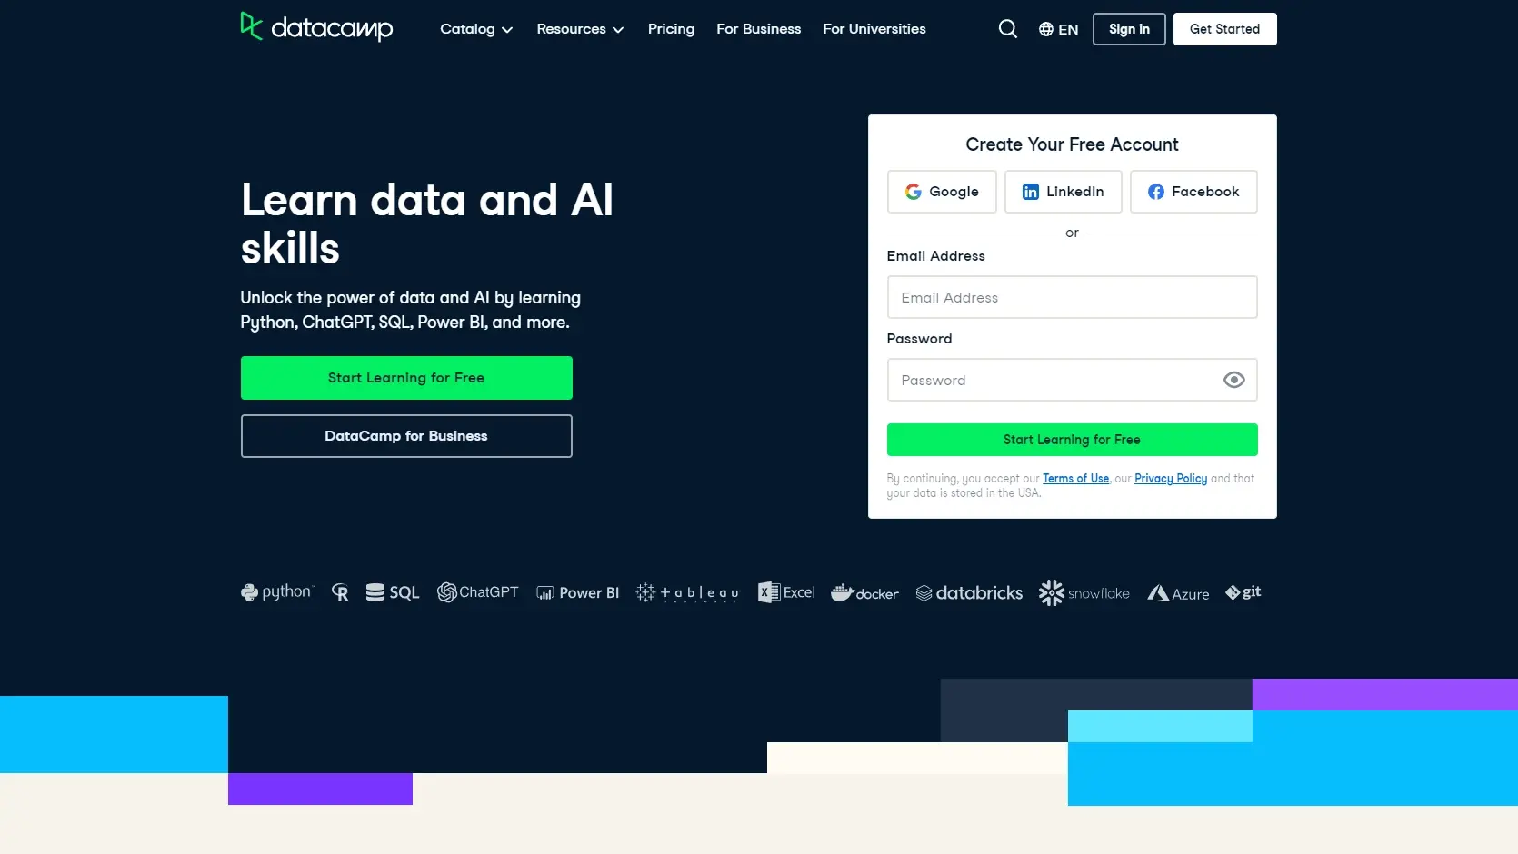1518x854 pixels.
Task: Expand the Resources dropdown menu
Action: click(x=580, y=29)
